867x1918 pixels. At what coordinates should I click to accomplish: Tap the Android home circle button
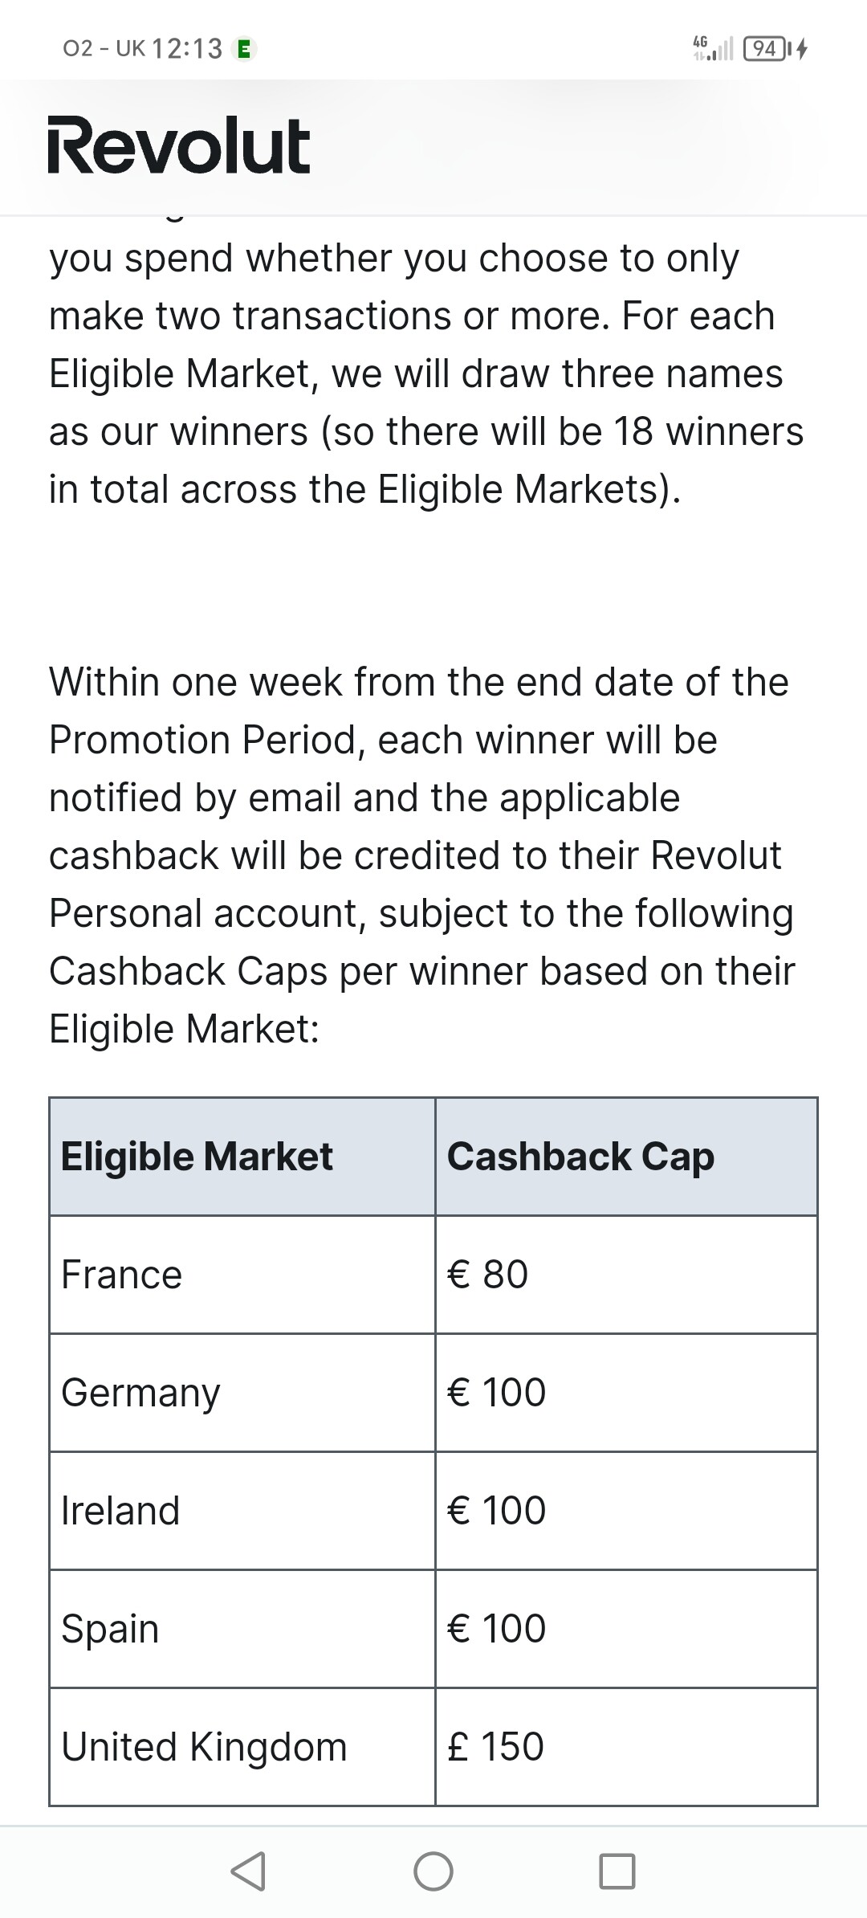(433, 1871)
